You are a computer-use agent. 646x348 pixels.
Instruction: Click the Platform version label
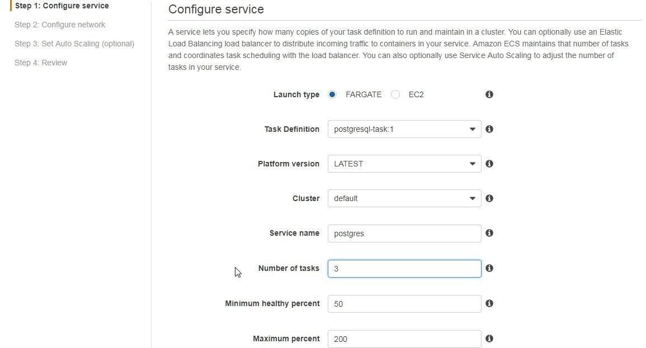pos(289,164)
